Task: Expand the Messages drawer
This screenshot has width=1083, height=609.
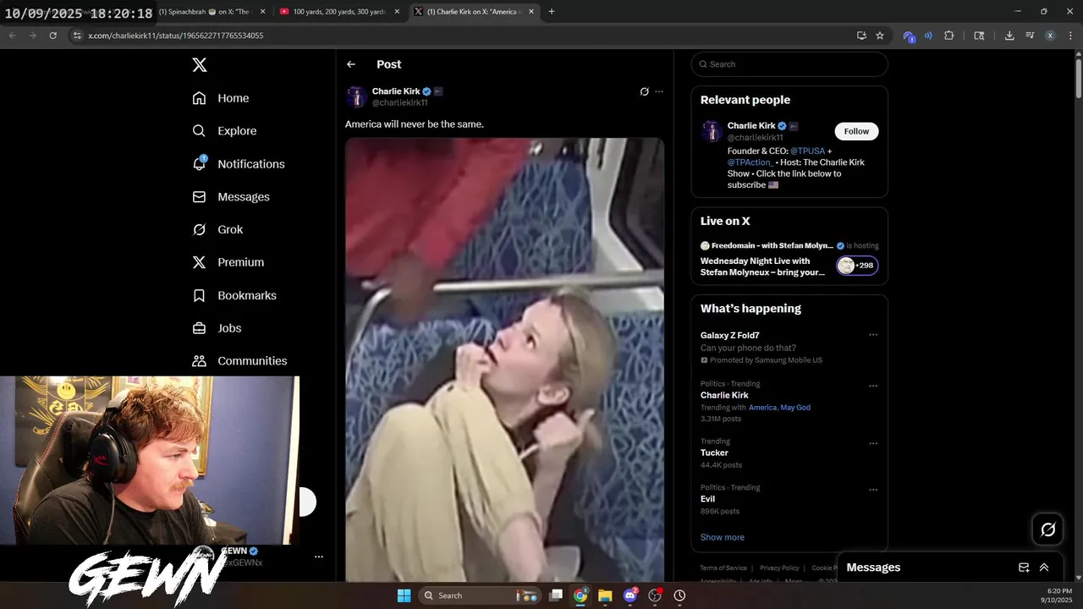Action: (1044, 568)
